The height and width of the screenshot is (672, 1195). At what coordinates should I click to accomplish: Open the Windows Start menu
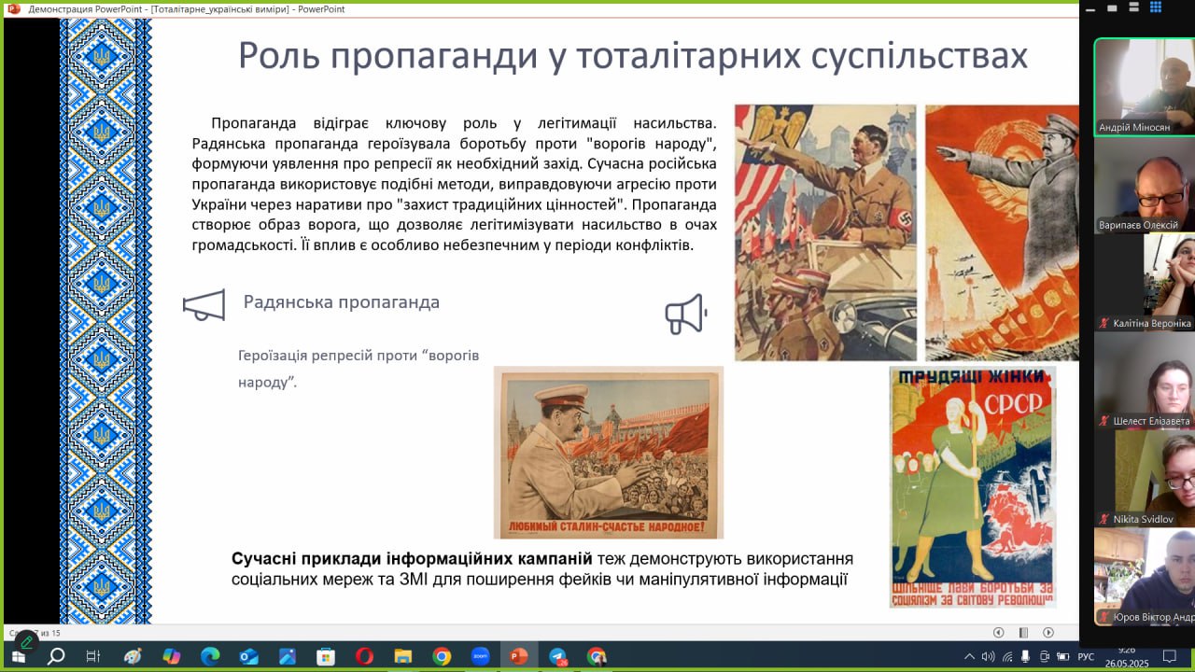17,656
